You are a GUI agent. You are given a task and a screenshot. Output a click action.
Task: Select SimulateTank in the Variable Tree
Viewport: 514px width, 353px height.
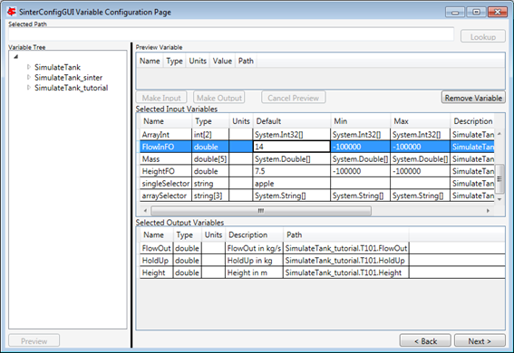point(57,67)
